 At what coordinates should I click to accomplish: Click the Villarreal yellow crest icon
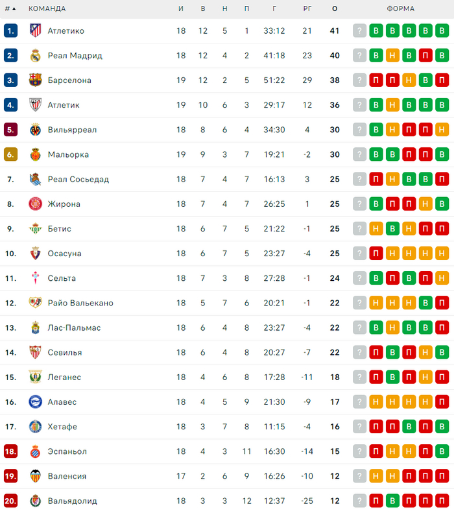(x=36, y=130)
